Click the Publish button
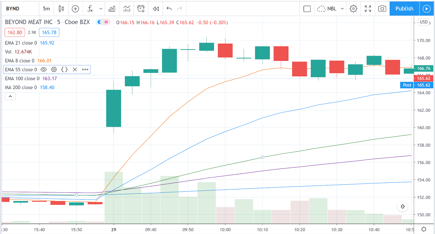Image resolution: width=435 pixels, height=234 pixels. (x=404, y=9)
